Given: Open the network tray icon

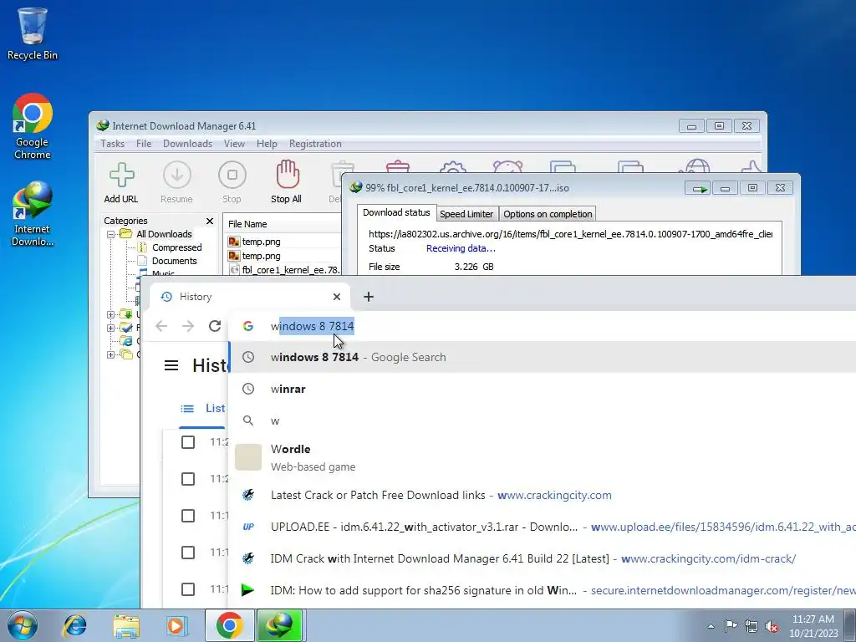Looking at the screenshot, I should (752, 625).
